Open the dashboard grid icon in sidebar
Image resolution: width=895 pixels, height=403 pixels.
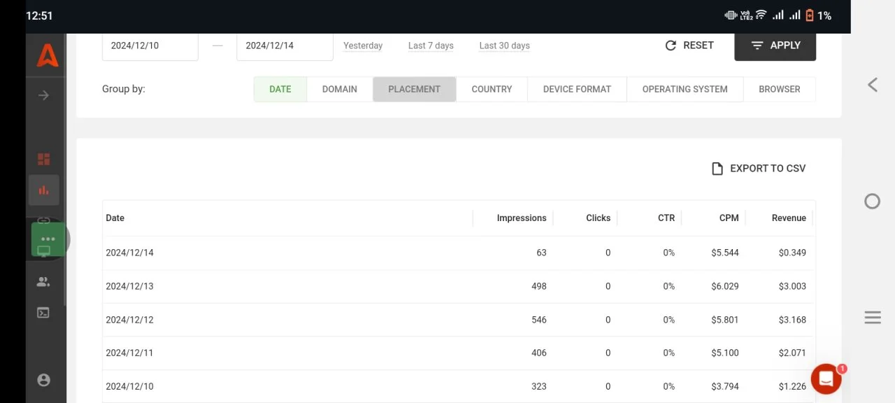pos(43,160)
